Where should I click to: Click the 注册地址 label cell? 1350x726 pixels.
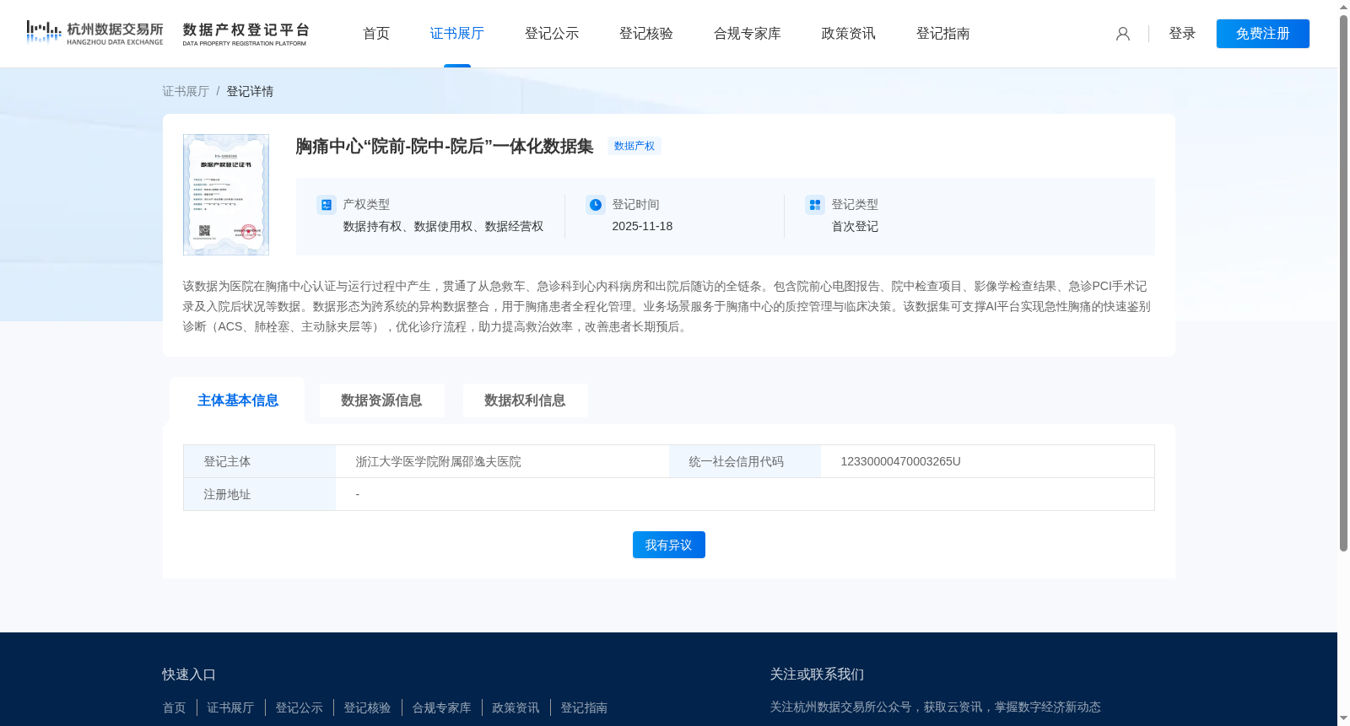[260, 494]
